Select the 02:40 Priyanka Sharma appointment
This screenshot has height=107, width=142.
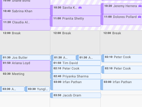75,76
